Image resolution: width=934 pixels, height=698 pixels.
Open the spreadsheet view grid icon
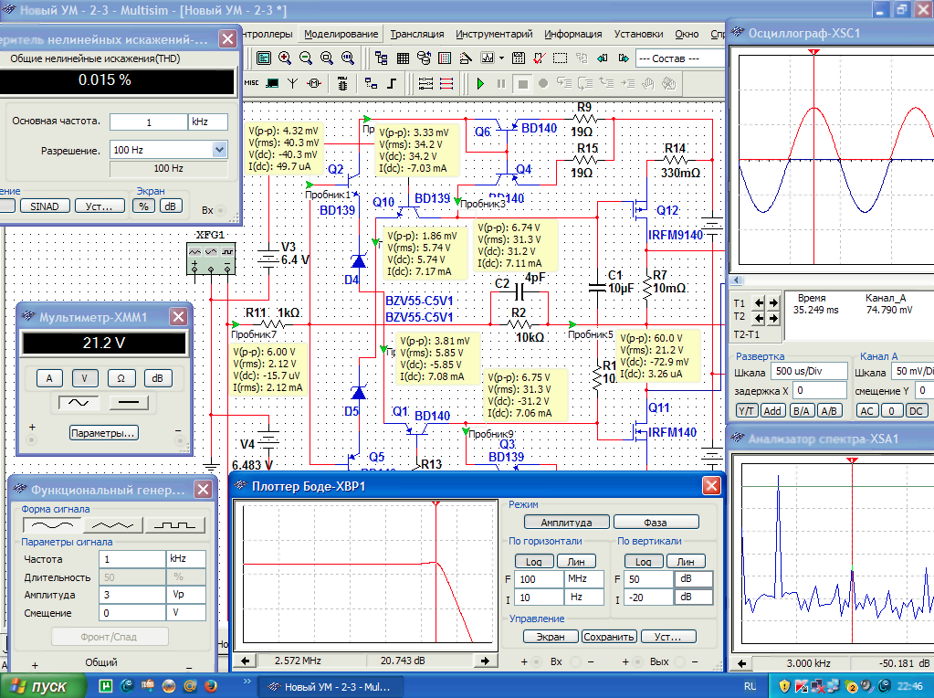pos(403,58)
